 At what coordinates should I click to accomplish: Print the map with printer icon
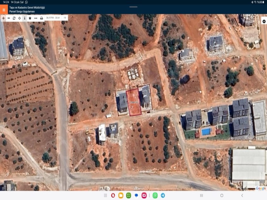click(x=41, y=18)
